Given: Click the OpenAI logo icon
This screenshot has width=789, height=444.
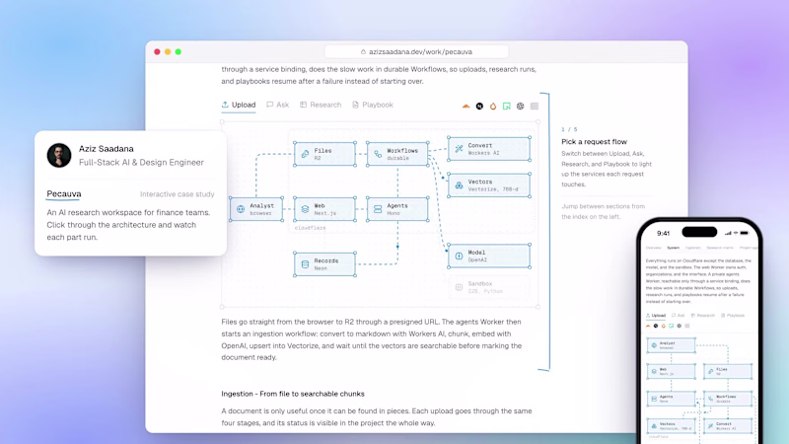Looking at the screenshot, I should pos(521,107).
